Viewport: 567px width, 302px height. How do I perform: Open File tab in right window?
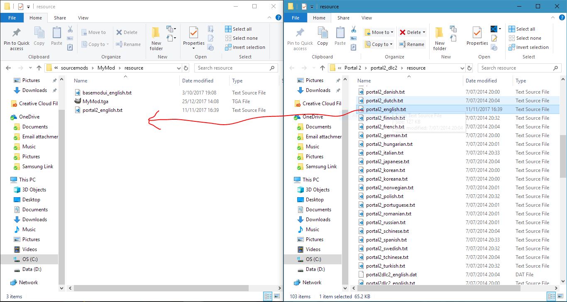(296, 18)
